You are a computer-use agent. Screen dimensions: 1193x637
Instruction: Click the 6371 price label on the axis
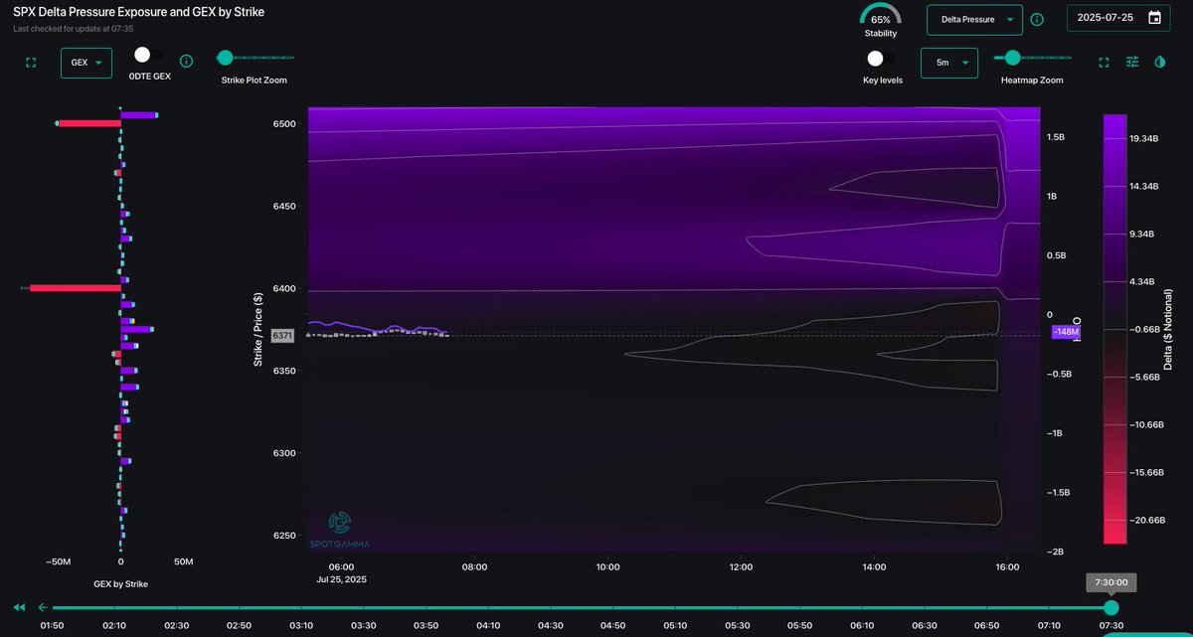coord(282,336)
